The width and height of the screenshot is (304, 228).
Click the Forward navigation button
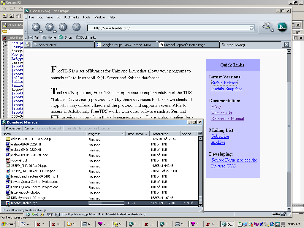(49, 27)
